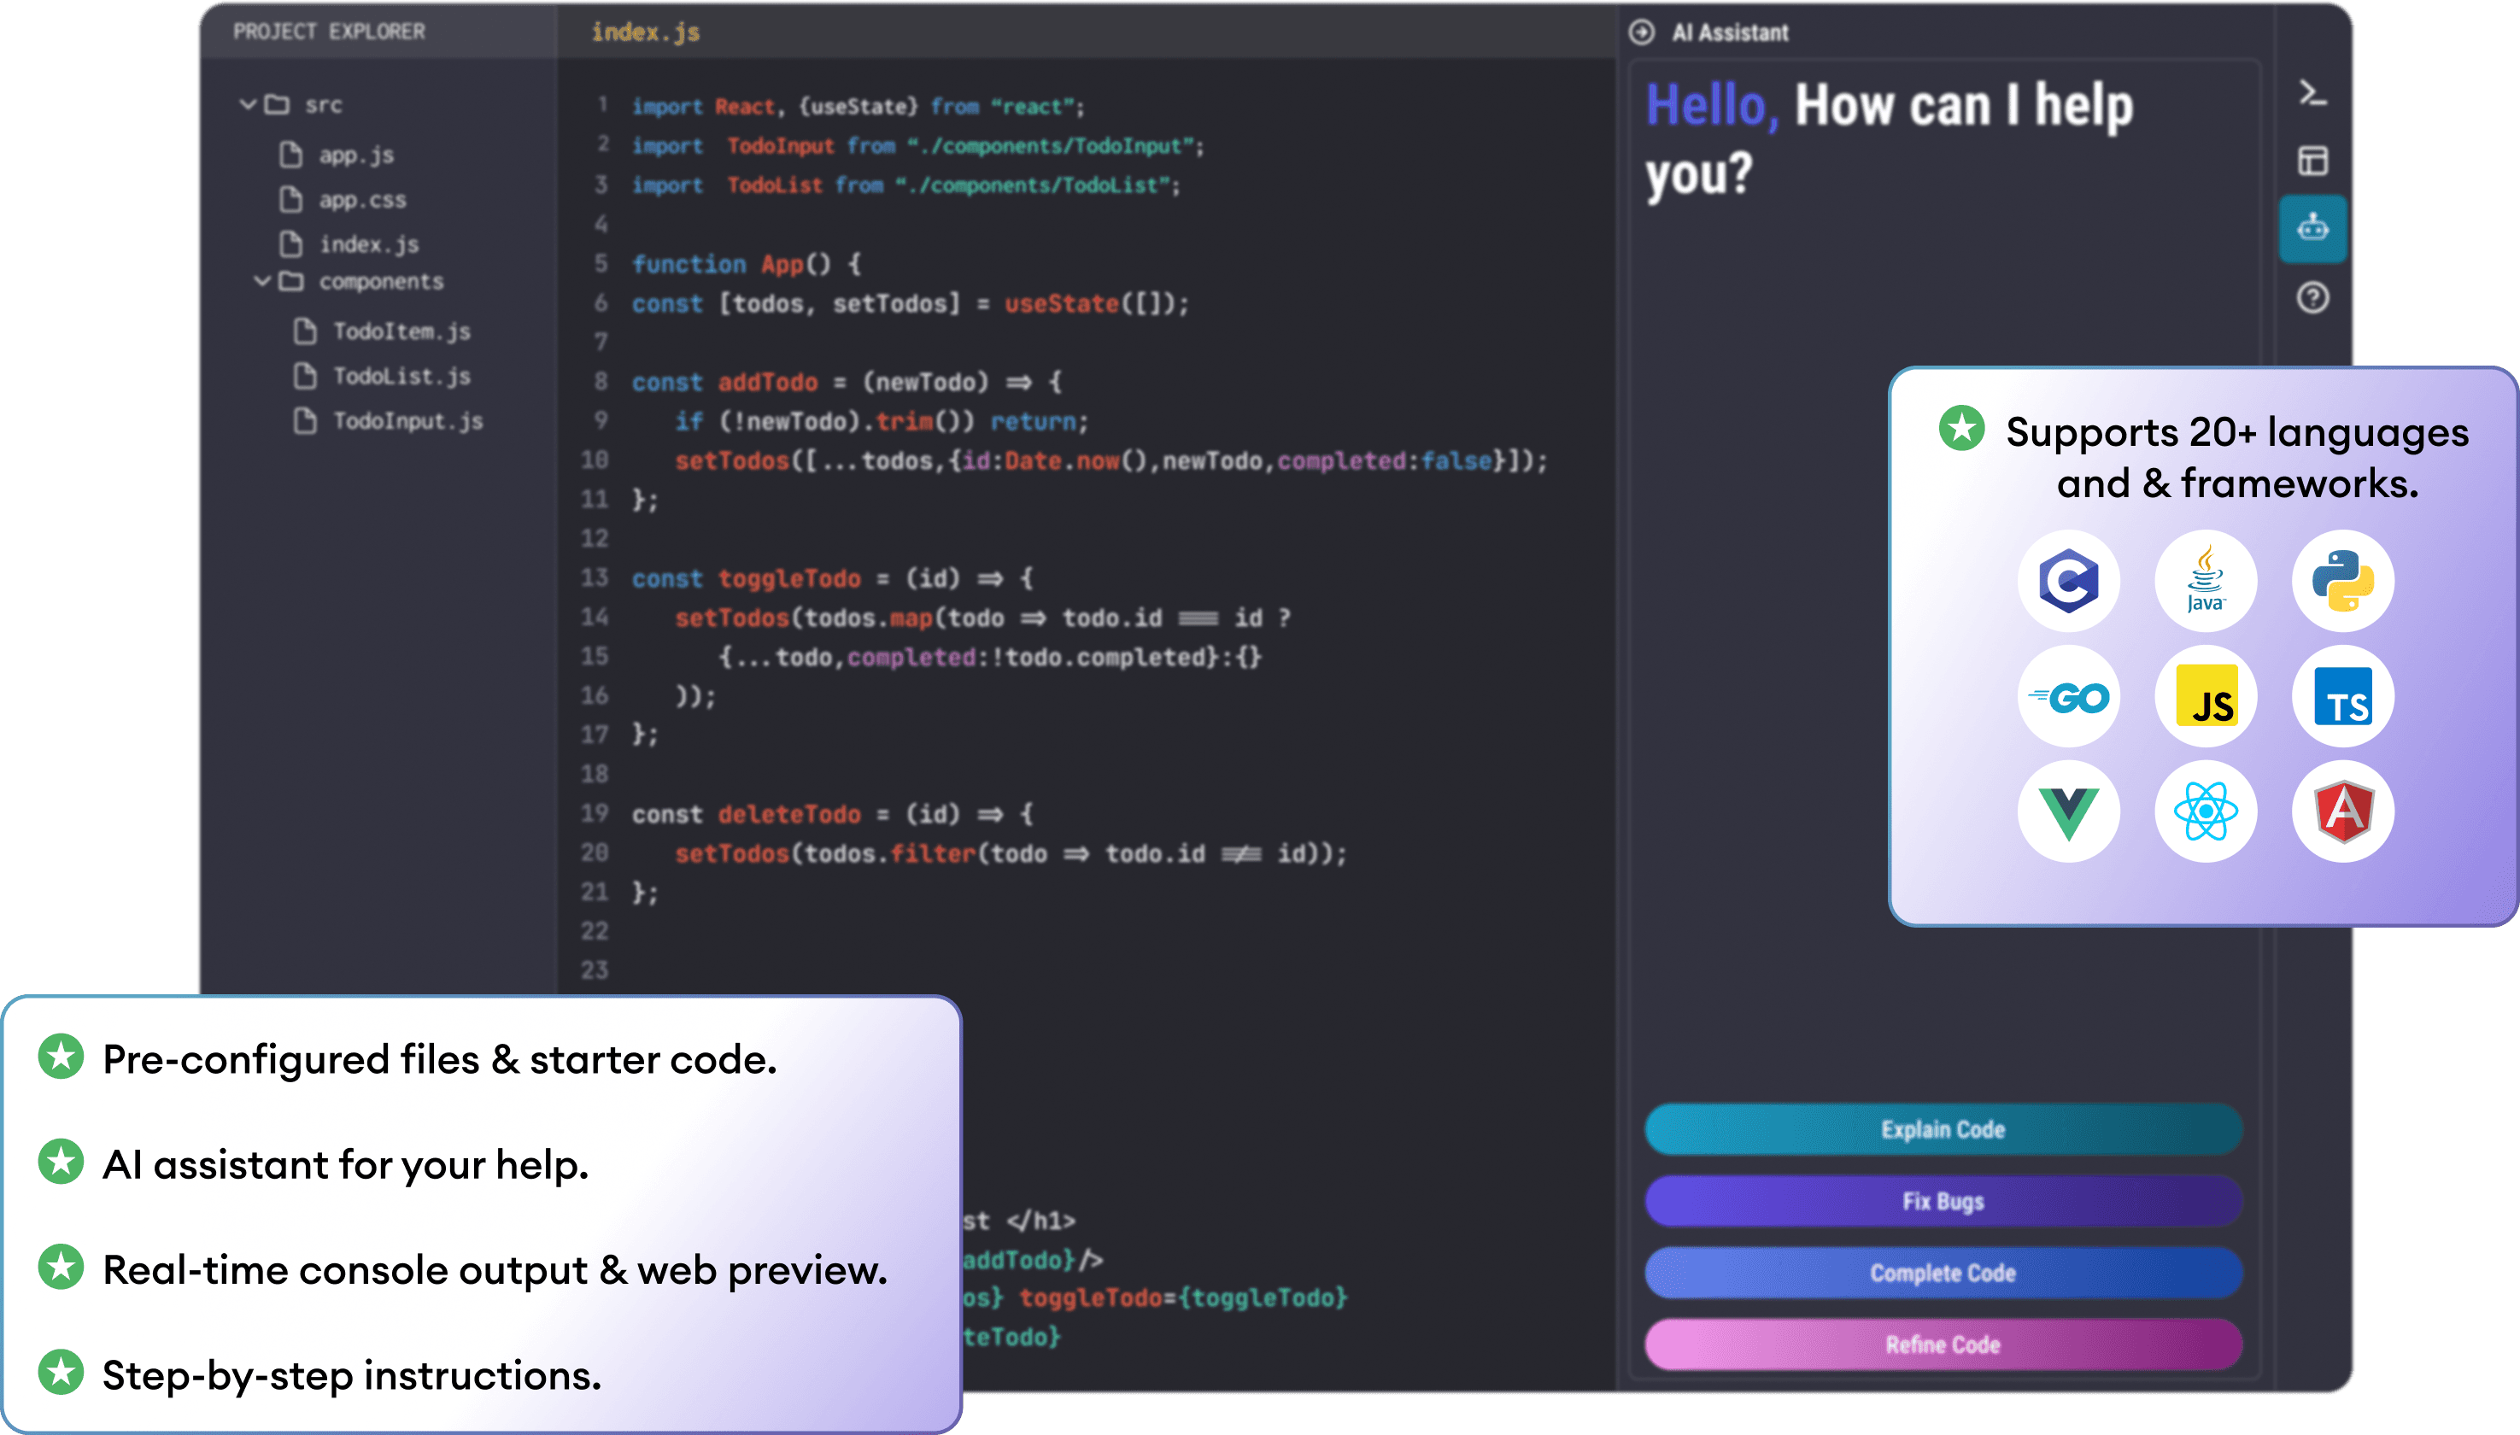Click arrow icon beside AI Assistant title
The height and width of the screenshot is (1435, 2520).
pyautogui.click(x=1641, y=32)
